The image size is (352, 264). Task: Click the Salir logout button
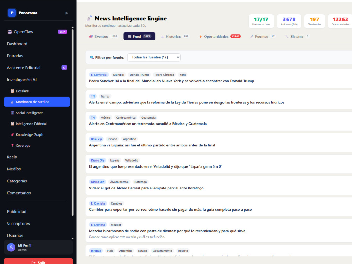38,261
